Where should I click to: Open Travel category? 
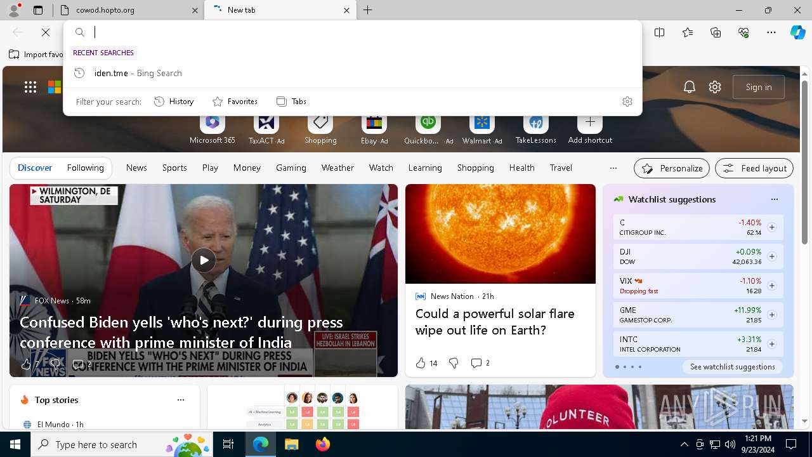click(561, 168)
